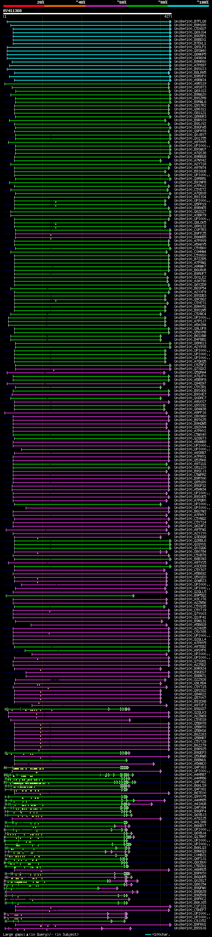Select hit label UniRef100_B8LRH5
This screenshot has height=937, width=212.
[x=190, y=72]
